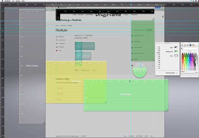Click the calendar date icon in post meta
199x138 pixels.
coord(57,40)
